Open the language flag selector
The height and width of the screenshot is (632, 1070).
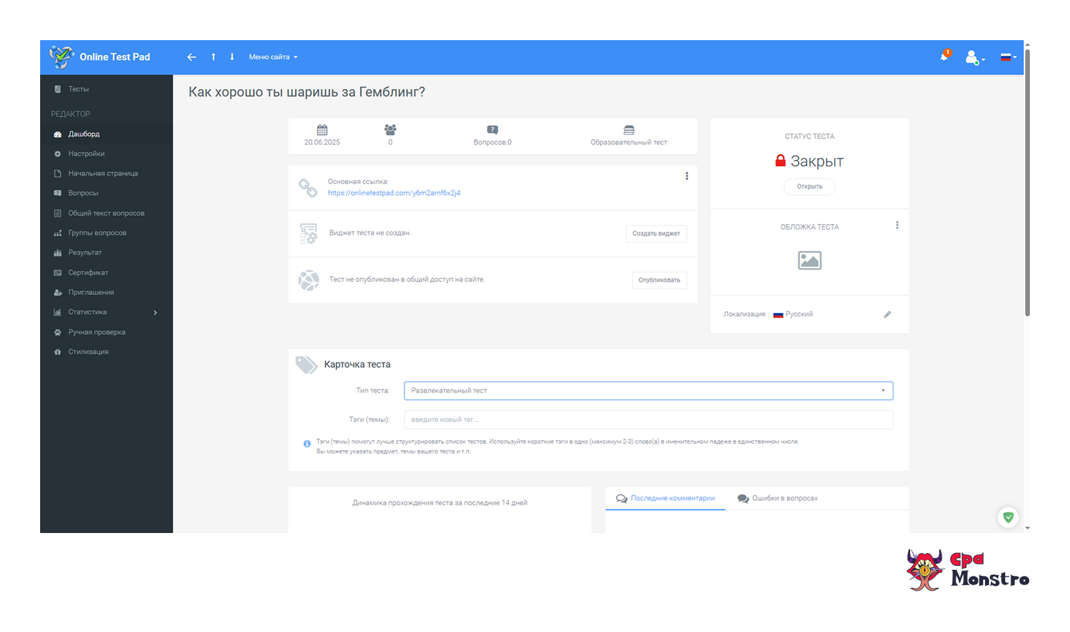click(1008, 58)
